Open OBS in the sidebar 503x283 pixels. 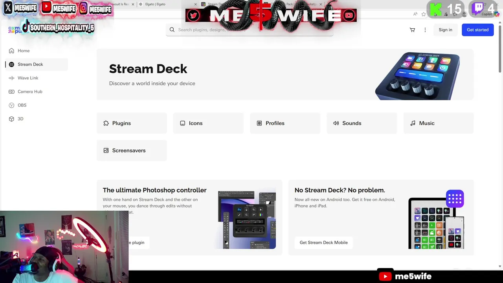36,105
